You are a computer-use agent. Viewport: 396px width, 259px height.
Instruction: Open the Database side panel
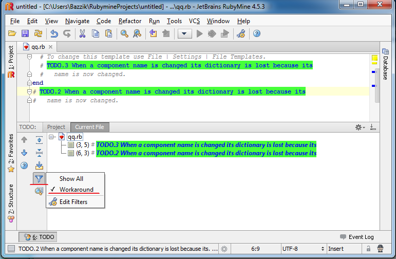click(x=385, y=64)
